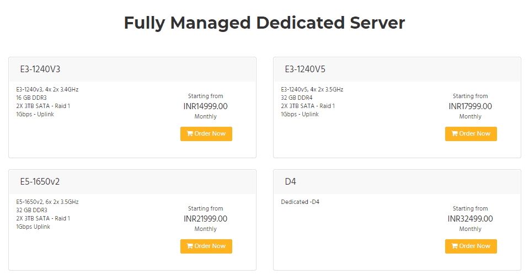Viewport: 529px width, 280px height.
Task: Order the E3-1240V5 server plan
Action: (471, 134)
